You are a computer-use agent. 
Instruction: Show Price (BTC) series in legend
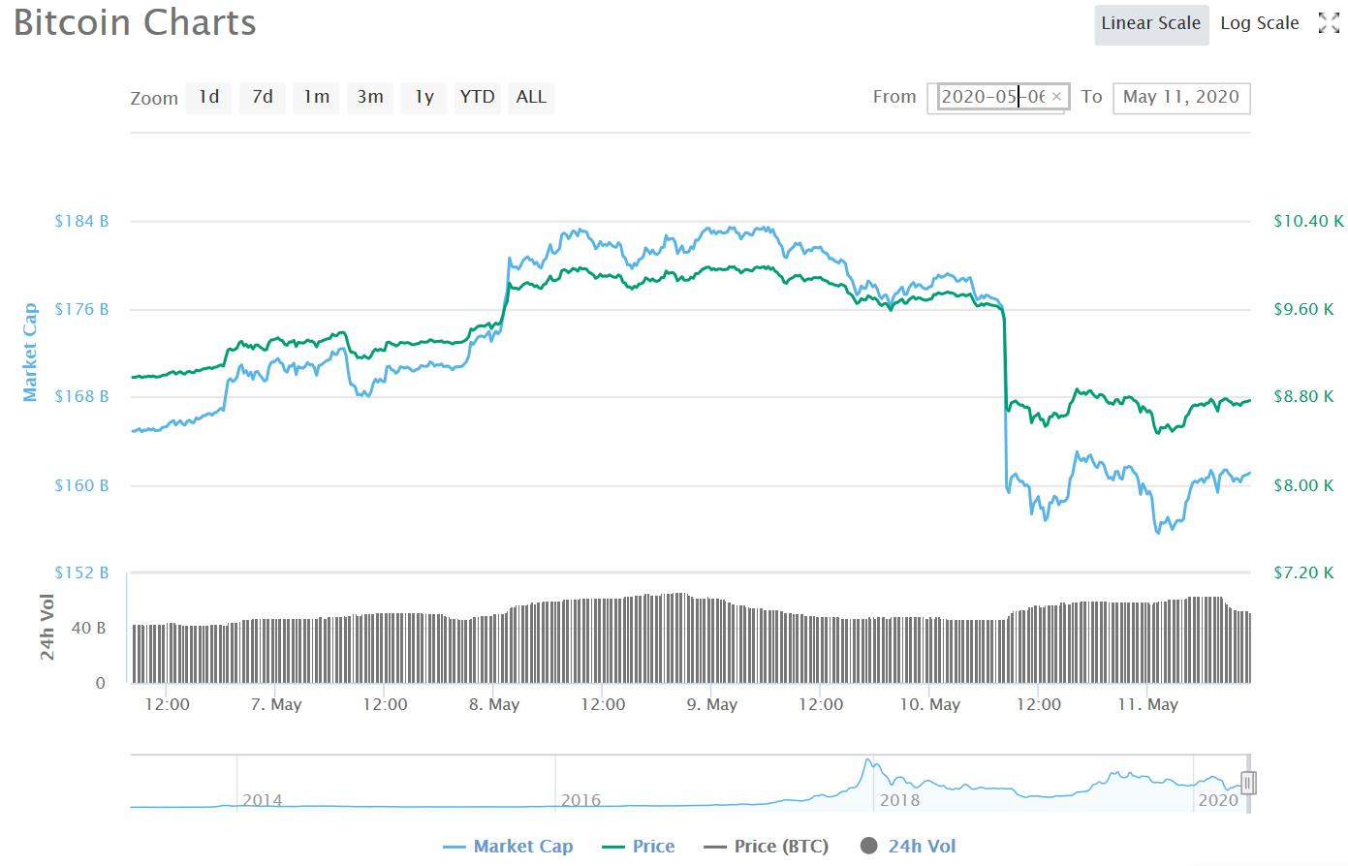(767, 847)
